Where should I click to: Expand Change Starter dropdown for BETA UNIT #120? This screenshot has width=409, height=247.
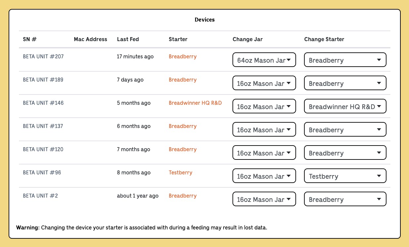(345, 153)
